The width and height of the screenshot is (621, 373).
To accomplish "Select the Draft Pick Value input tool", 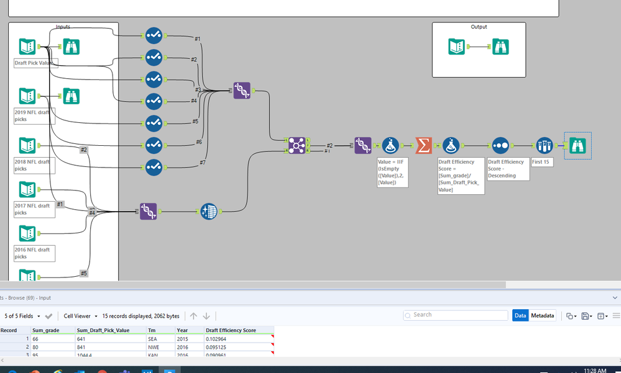I will 27,47.
